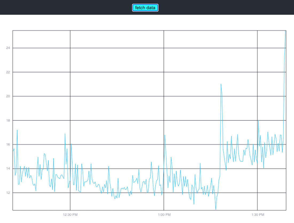Click the 12:30 PM x-axis label
Viewport: 294px width, 223px height.
pos(70,215)
